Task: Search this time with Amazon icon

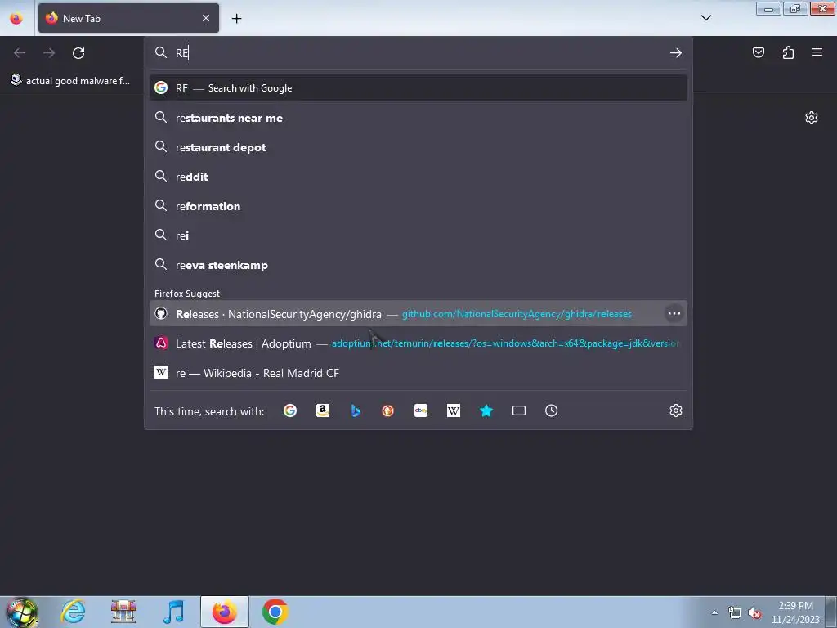Action: pyautogui.click(x=322, y=410)
